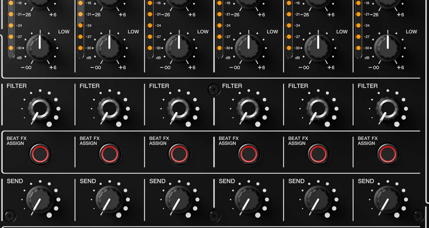Click the channel 4 level meter
This screenshot has height=228, width=429.
tap(219, 28)
